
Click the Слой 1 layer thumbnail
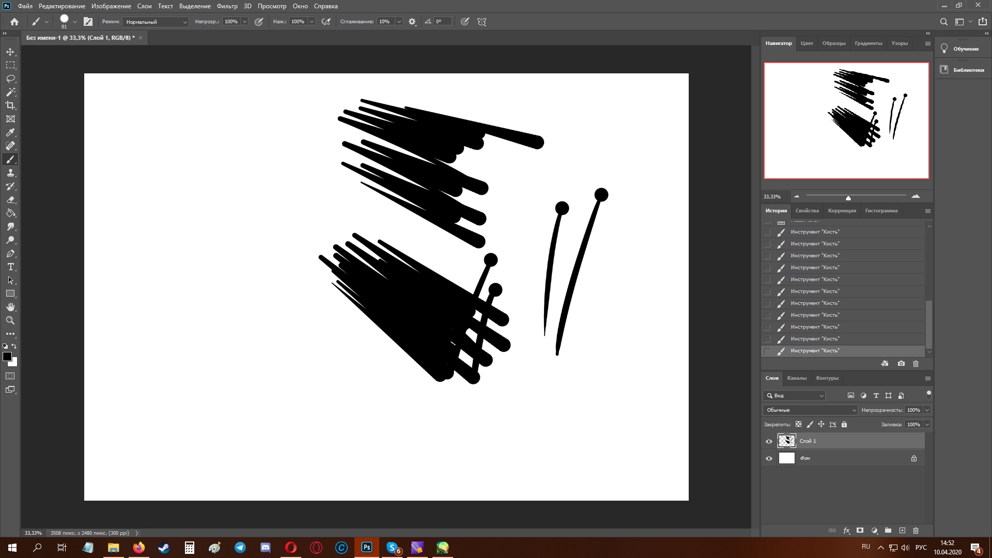tap(787, 441)
